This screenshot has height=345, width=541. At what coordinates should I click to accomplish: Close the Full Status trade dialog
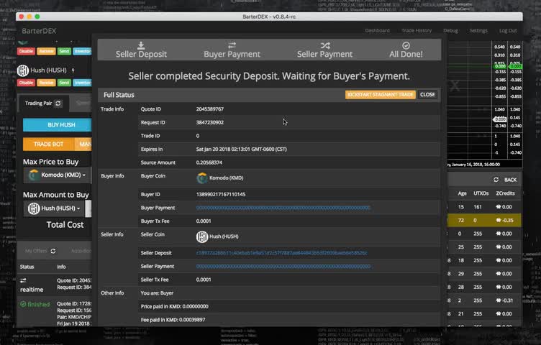pos(427,95)
